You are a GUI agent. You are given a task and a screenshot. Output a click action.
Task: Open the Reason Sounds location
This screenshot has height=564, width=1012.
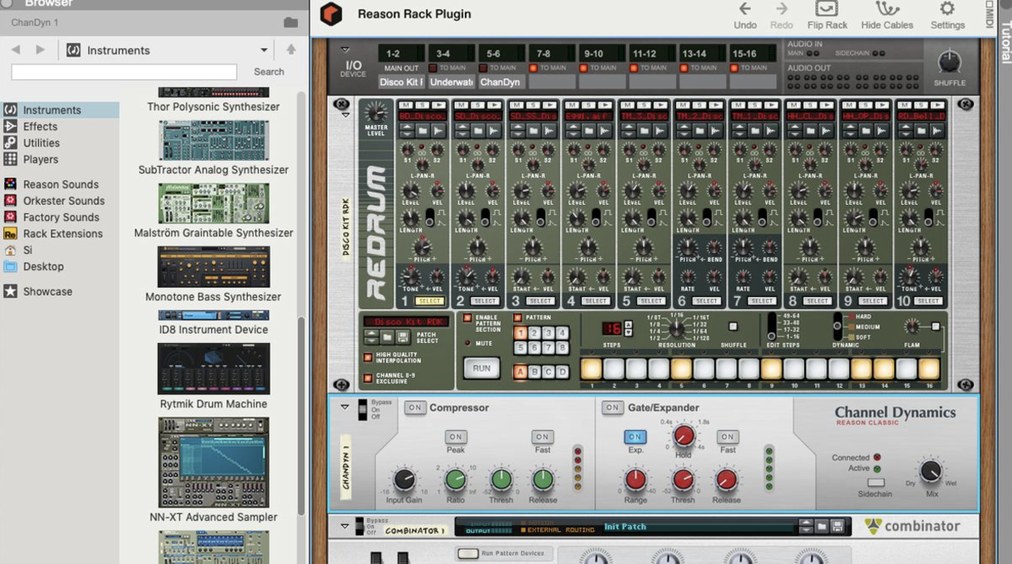[60, 184]
